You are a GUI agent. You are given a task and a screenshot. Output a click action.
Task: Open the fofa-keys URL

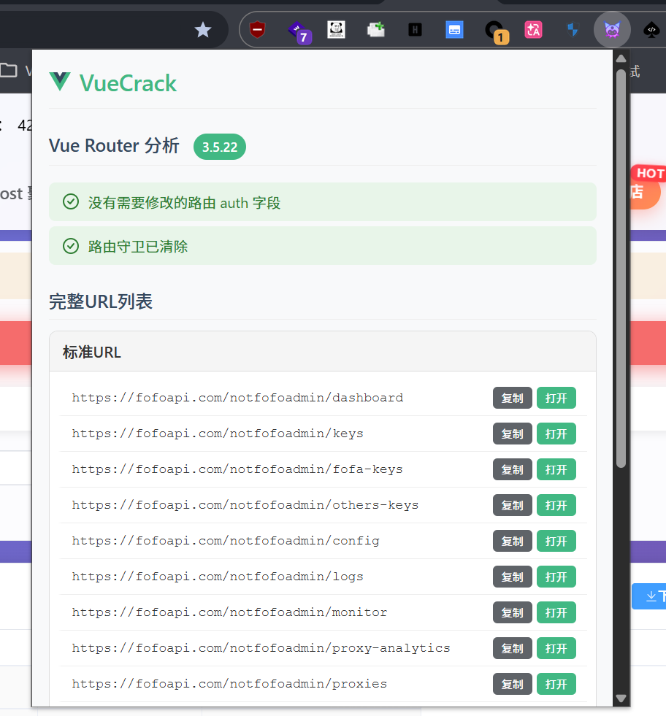click(556, 469)
